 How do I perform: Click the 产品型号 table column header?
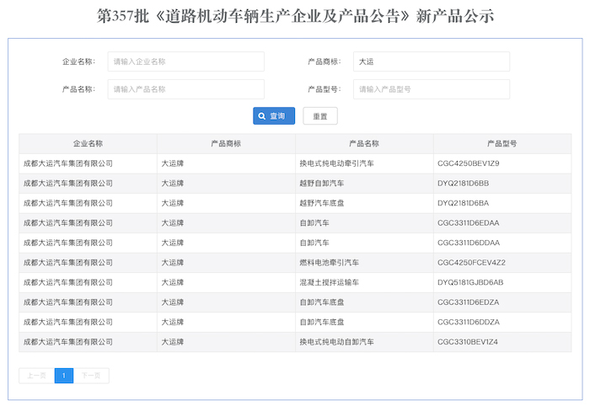tap(502, 144)
